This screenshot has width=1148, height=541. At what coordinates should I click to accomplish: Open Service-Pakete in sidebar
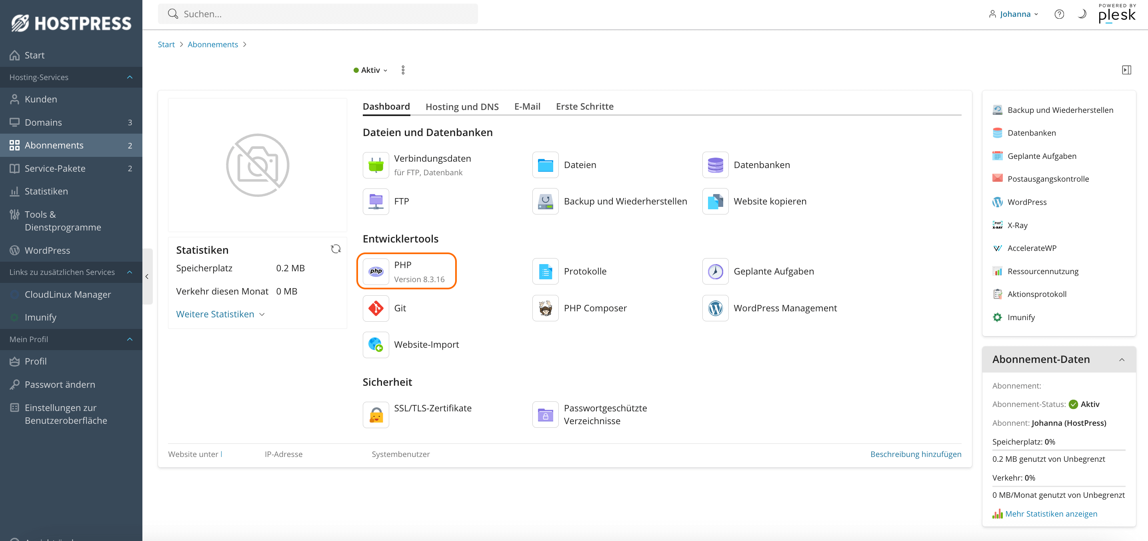coord(71,168)
